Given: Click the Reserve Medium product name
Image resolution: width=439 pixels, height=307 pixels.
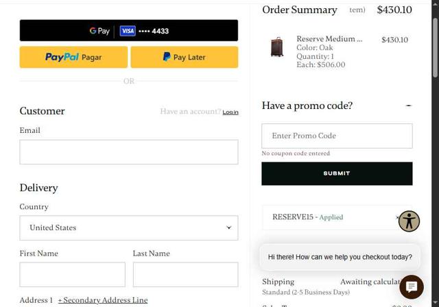Looking at the screenshot, I should pyautogui.click(x=329, y=39).
